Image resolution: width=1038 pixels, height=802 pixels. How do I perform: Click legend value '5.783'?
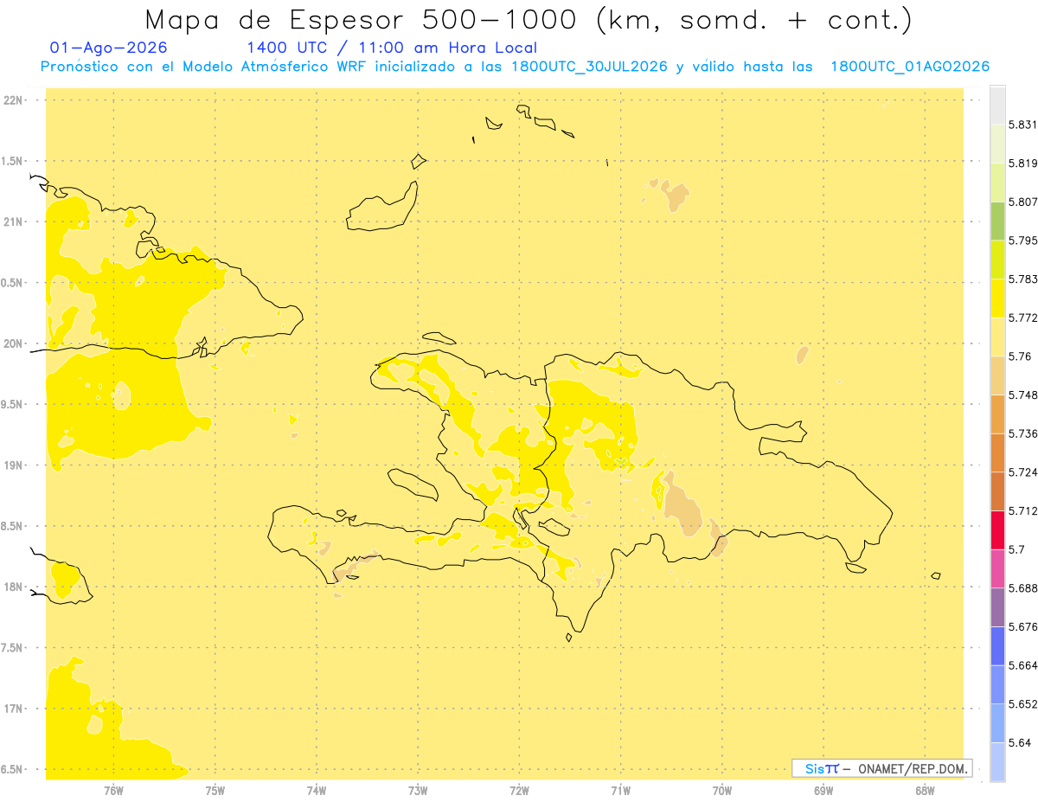(x=1022, y=279)
